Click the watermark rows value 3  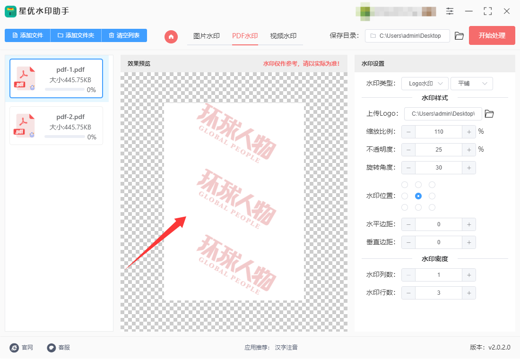pyautogui.click(x=438, y=293)
